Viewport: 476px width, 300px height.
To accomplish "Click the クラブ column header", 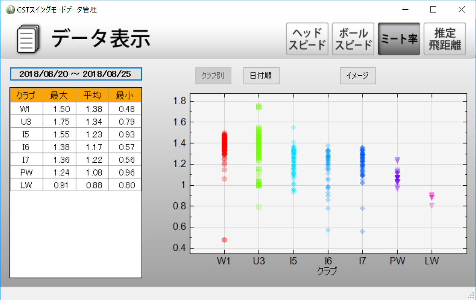I will 27,95.
